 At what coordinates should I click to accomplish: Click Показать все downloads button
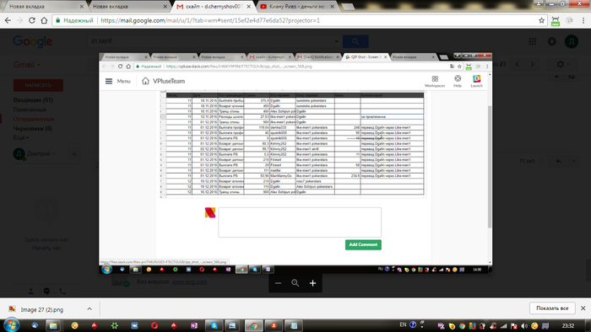(x=552, y=308)
